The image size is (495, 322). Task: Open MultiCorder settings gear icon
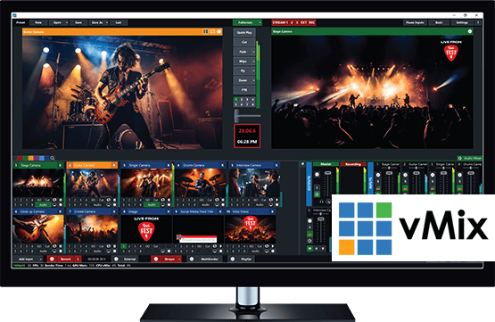point(192,259)
